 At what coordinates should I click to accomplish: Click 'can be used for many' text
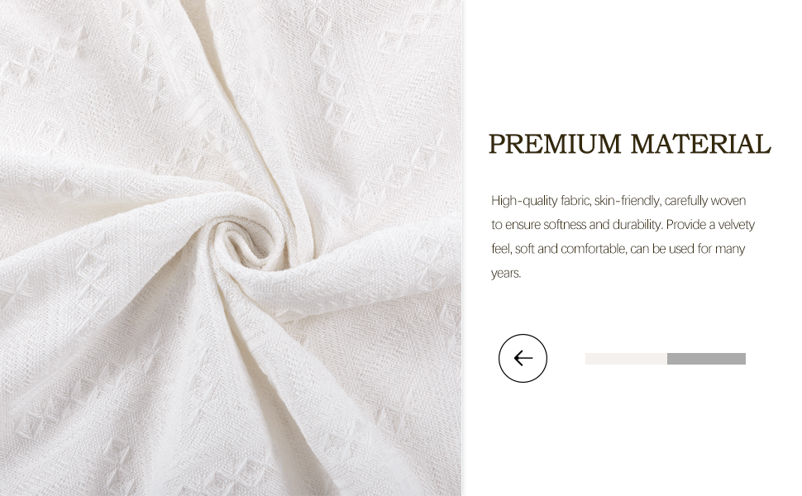tap(687, 249)
